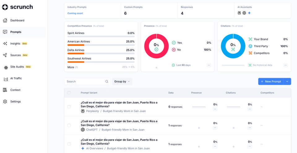Open the ChatGPT prompt variant title
This screenshot has width=297, height=153.
119,123
